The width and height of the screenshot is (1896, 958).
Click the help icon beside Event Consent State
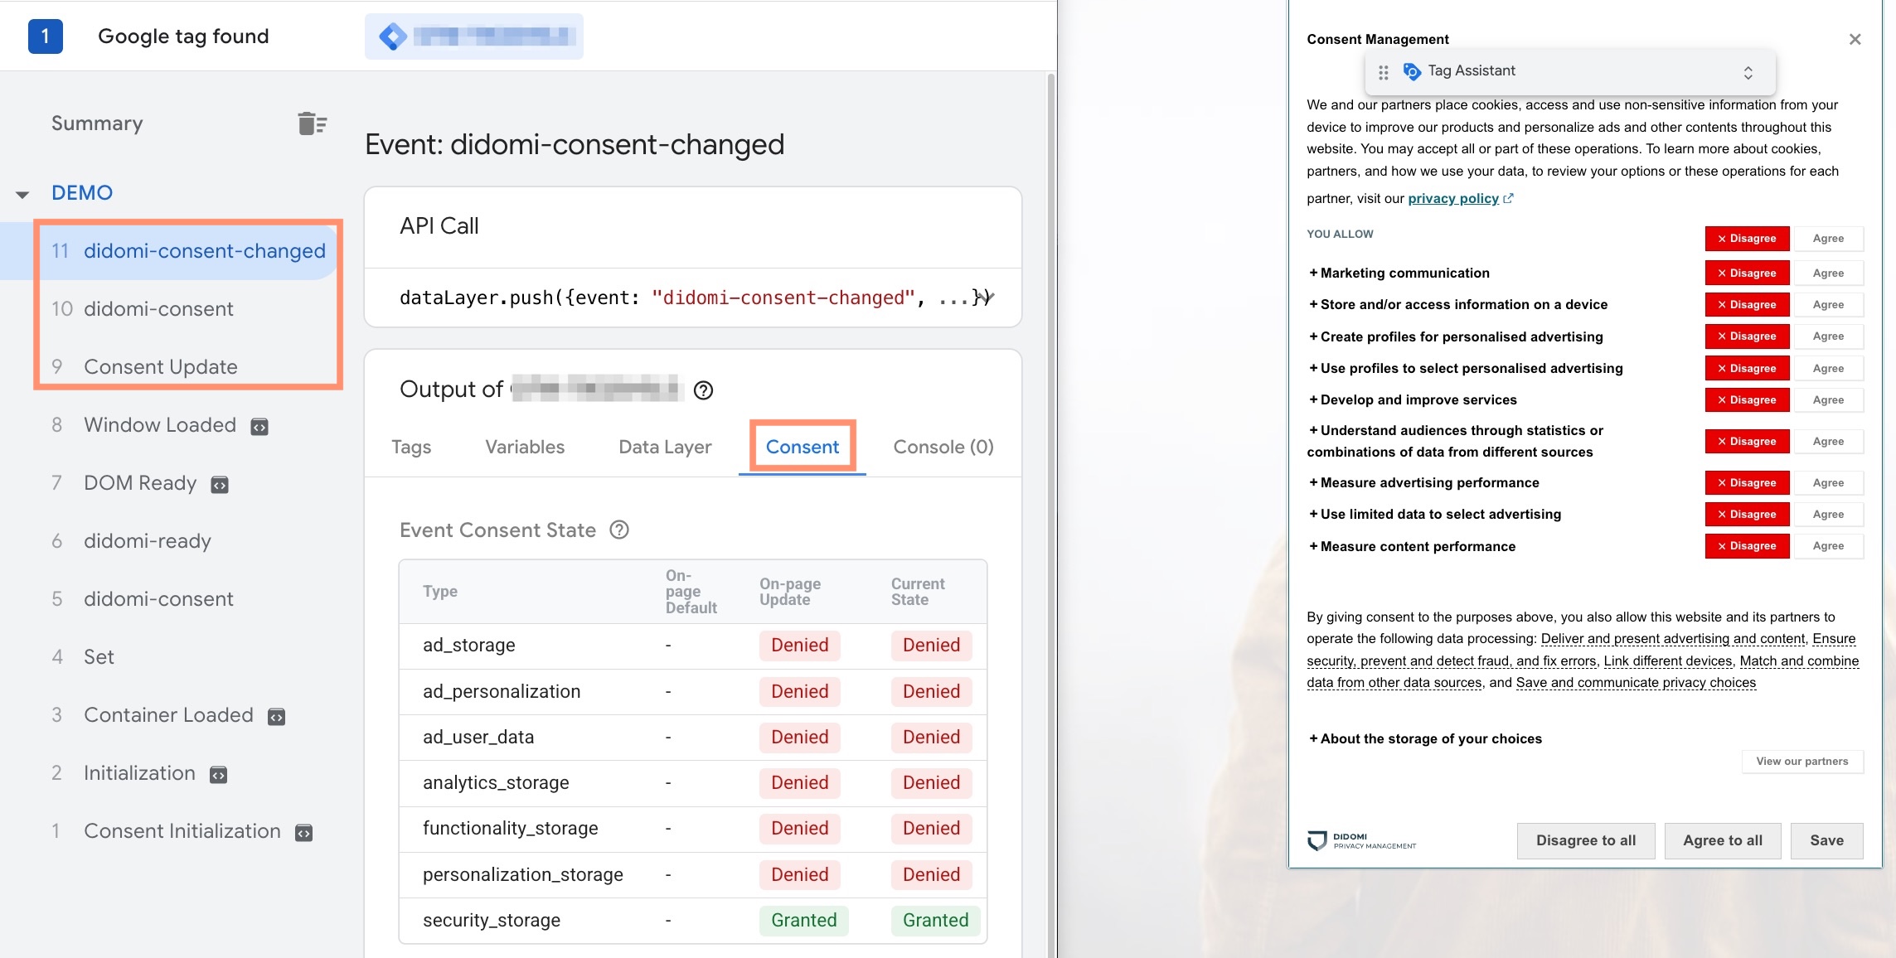click(619, 530)
